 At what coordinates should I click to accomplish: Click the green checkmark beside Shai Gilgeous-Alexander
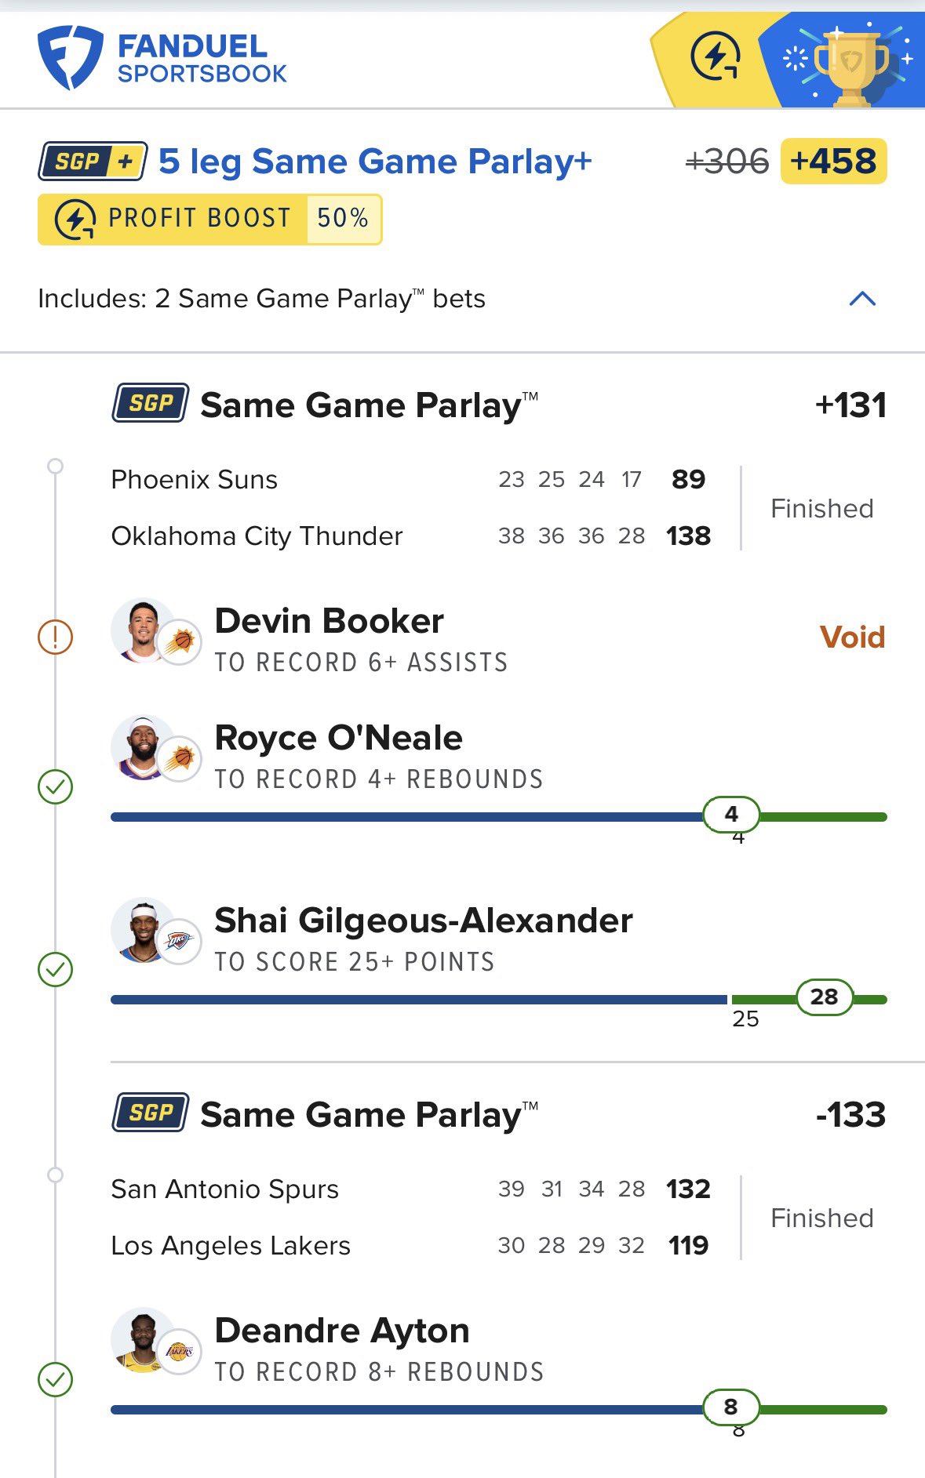(55, 969)
